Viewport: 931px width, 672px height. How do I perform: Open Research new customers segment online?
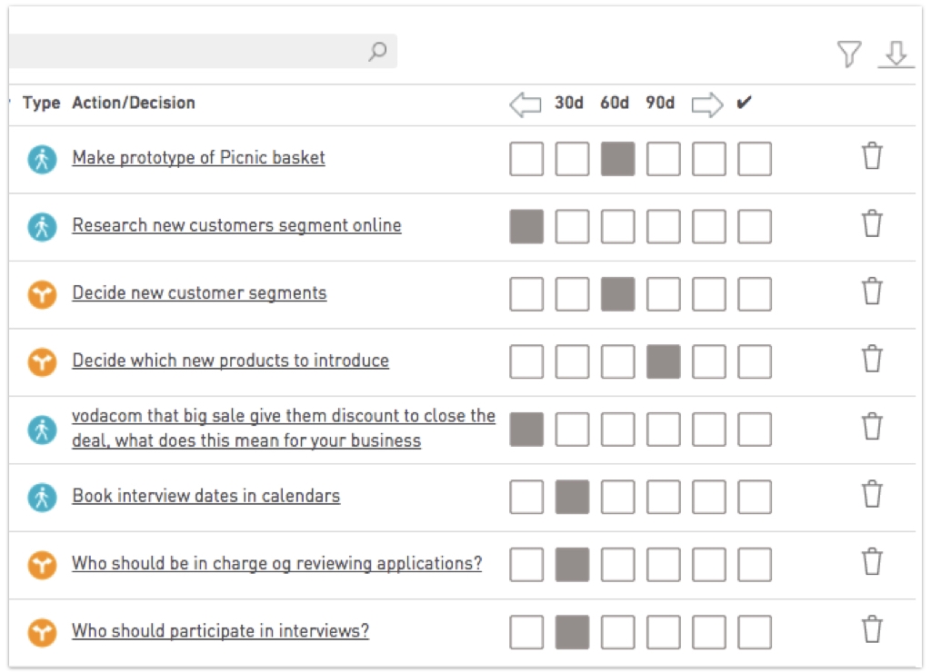[x=236, y=225]
